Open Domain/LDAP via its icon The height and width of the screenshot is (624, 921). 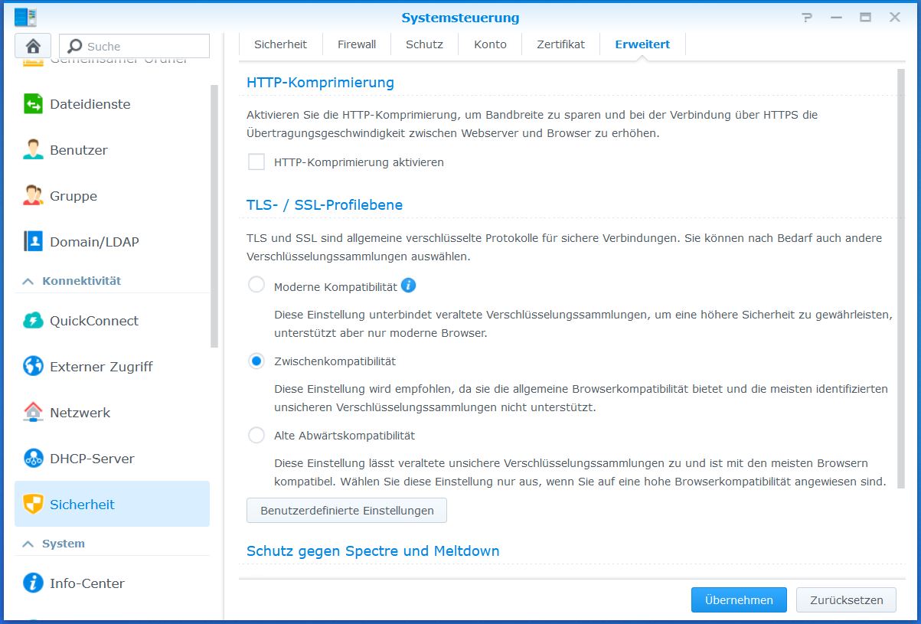pos(33,242)
